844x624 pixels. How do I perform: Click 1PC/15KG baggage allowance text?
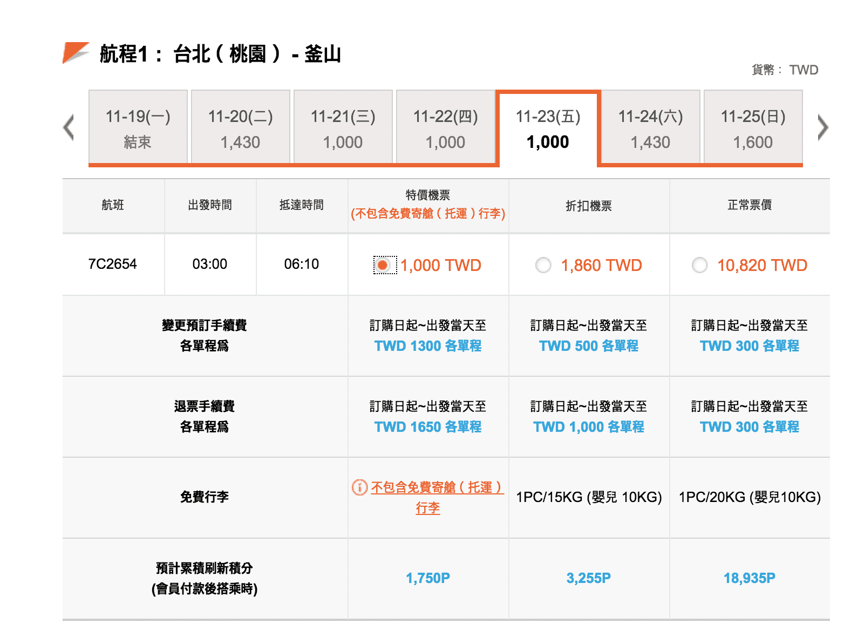pos(589,497)
